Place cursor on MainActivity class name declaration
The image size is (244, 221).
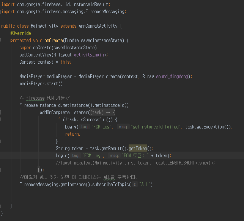coord(44,26)
